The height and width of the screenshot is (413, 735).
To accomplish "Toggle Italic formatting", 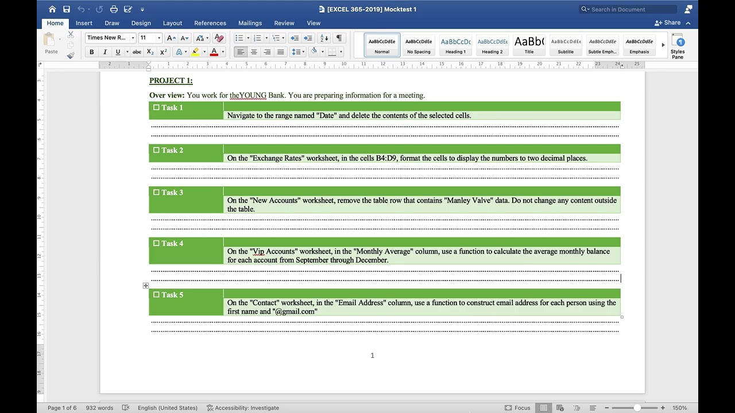I will click(x=105, y=52).
